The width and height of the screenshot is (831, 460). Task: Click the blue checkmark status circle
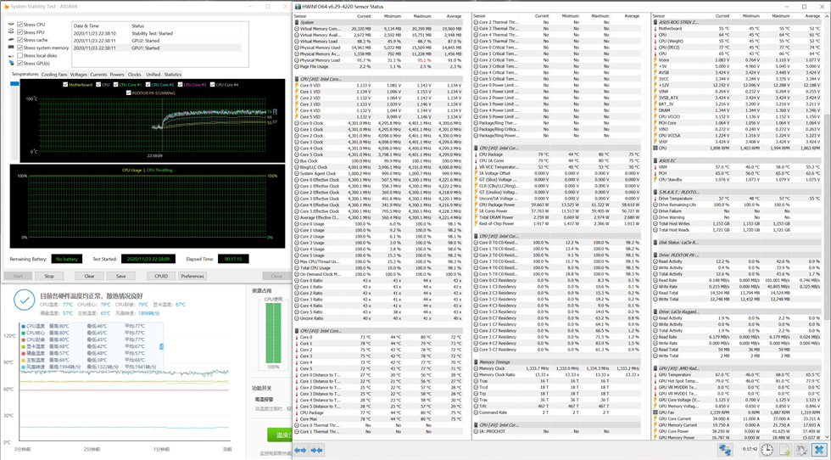coord(24,301)
